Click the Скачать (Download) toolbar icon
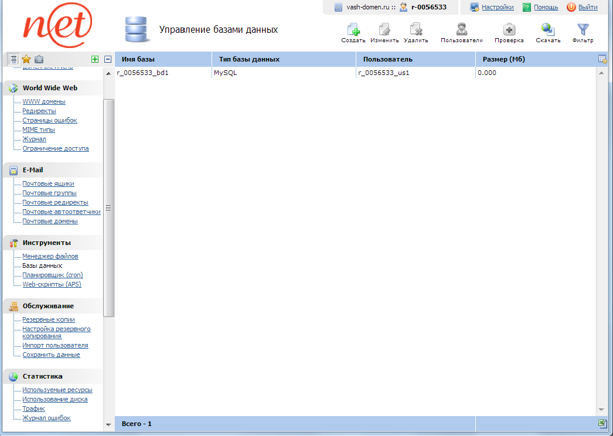Screen dimensions: 613x436 click(548, 30)
